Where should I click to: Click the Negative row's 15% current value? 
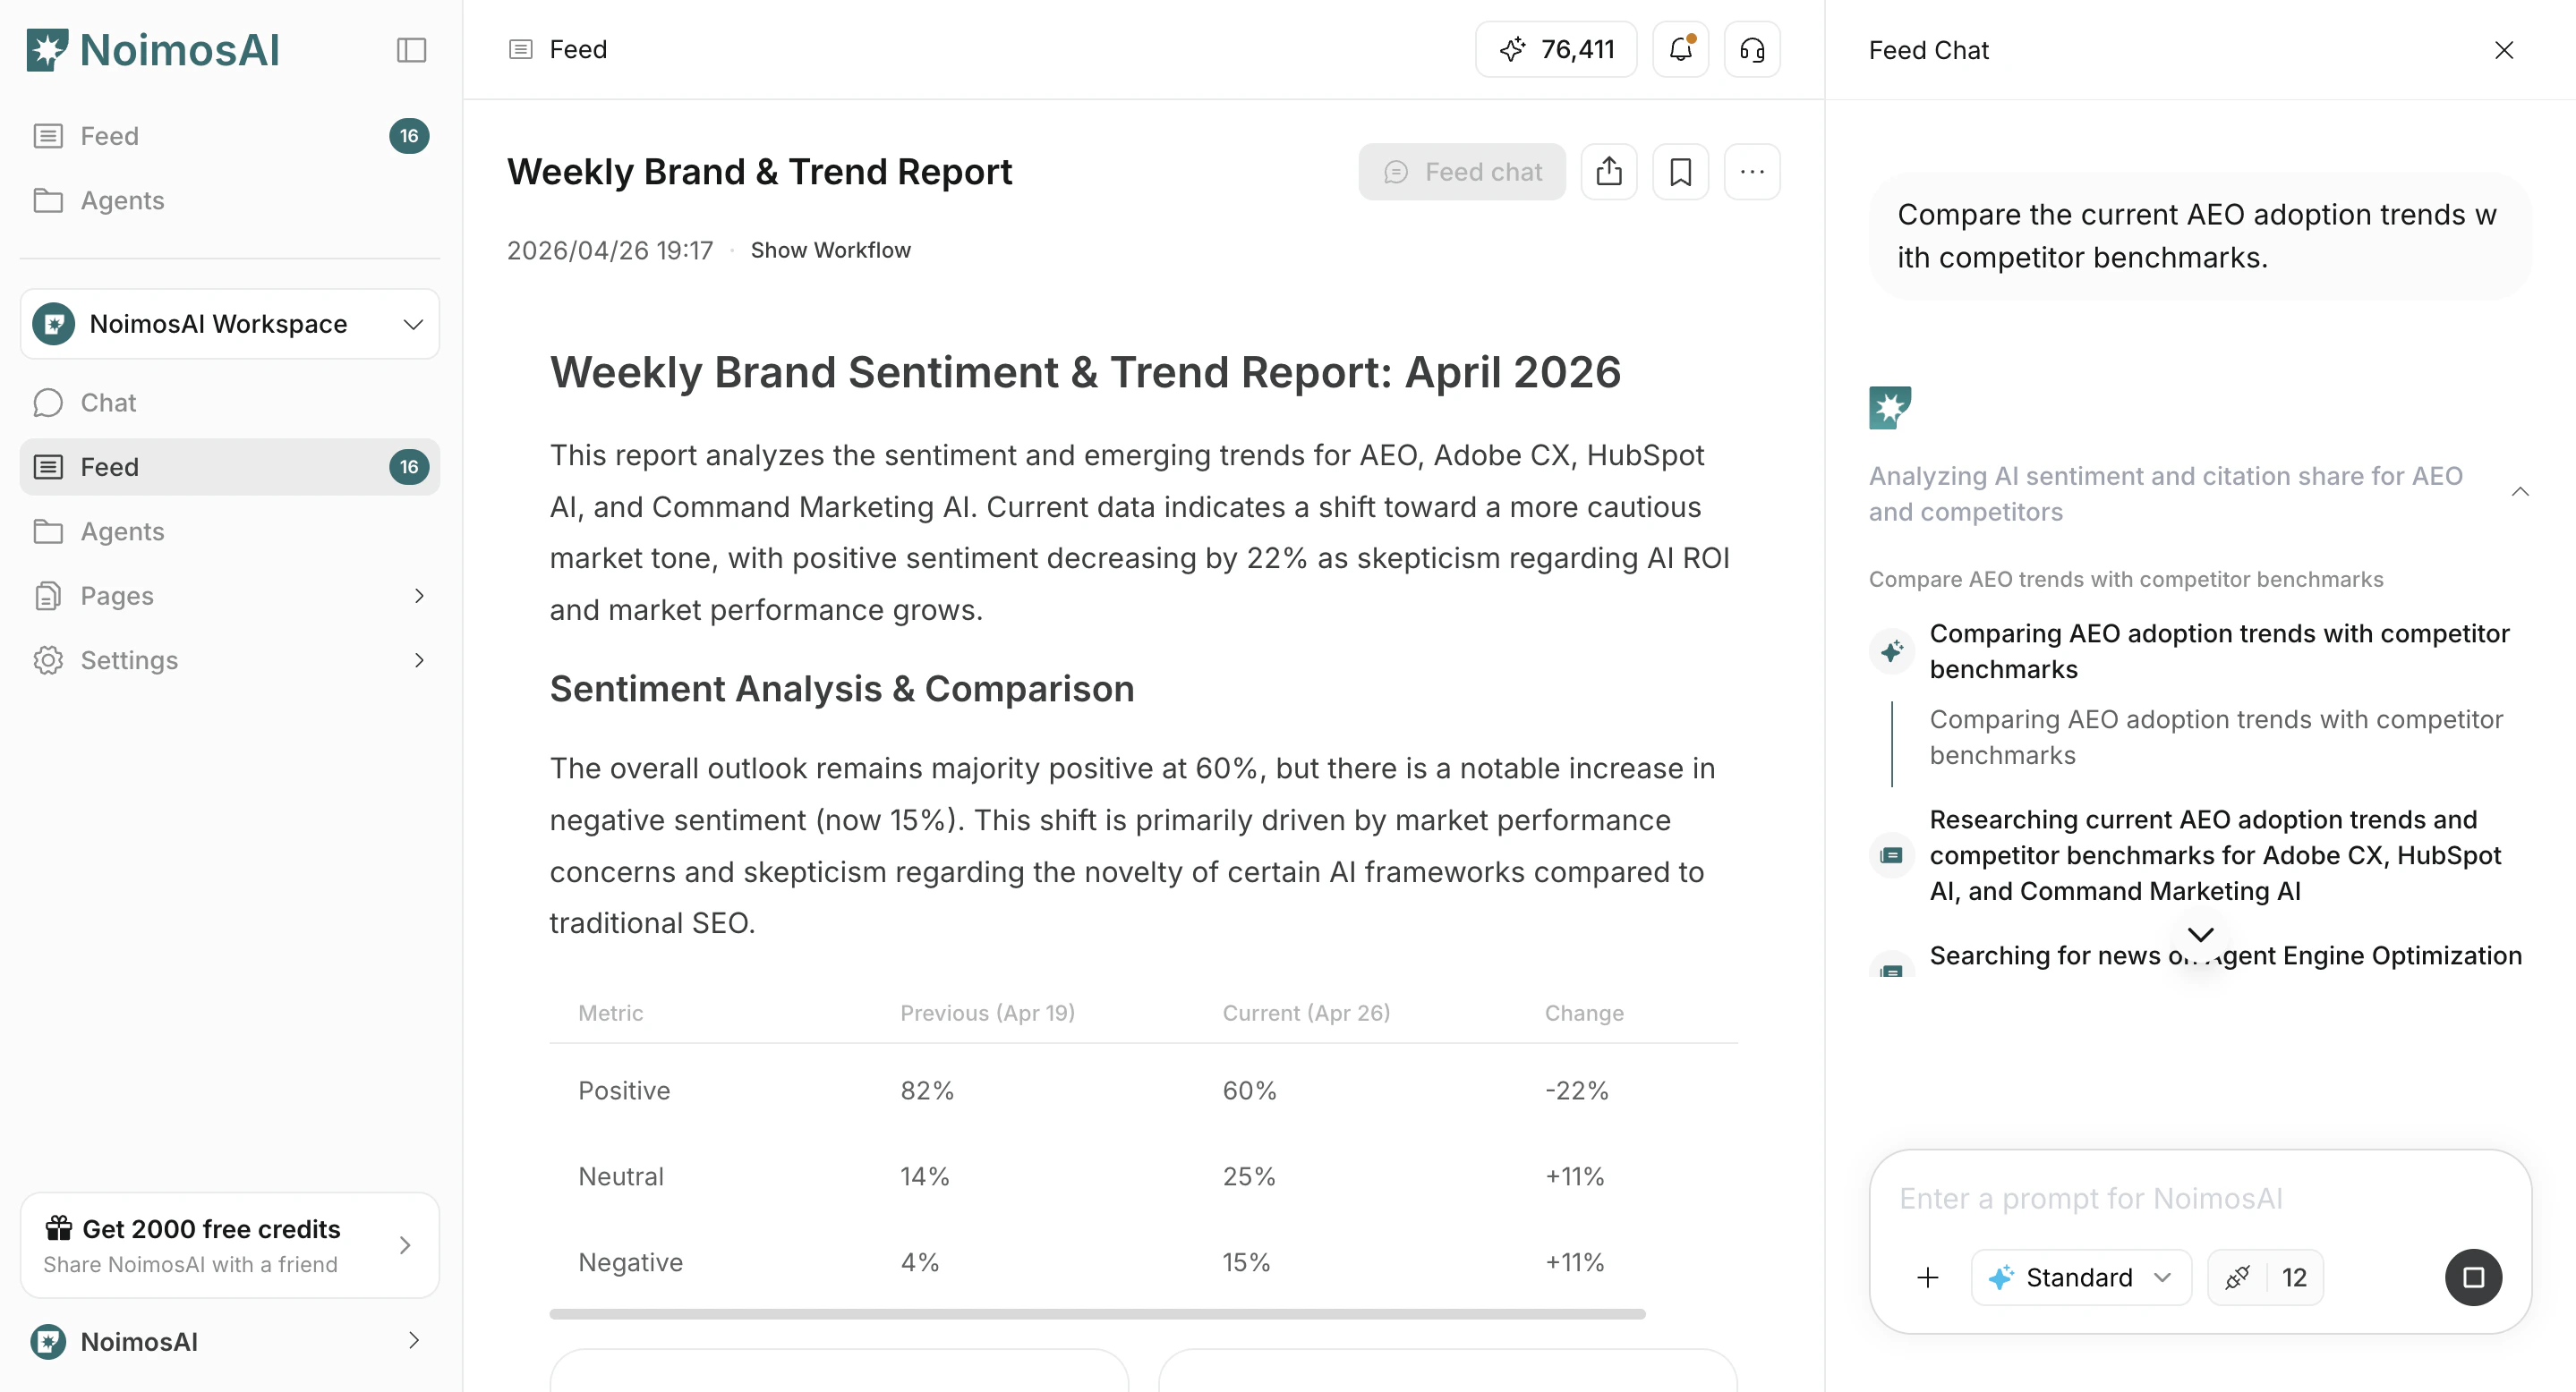coord(1246,1262)
